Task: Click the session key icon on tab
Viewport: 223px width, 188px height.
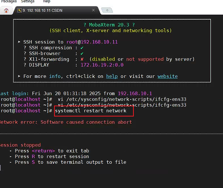Action: pos(20,10)
